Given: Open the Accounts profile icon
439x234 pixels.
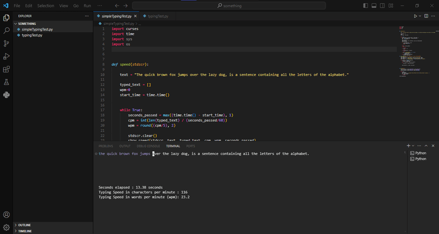Looking at the screenshot, I should click(x=6, y=214).
